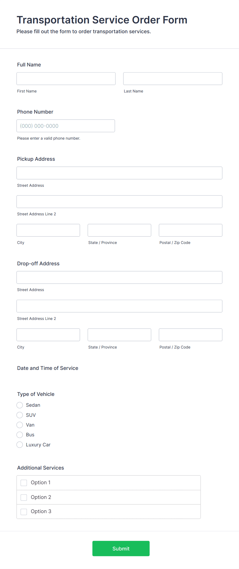Image resolution: width=239 pixels, height=569 pixels.
Task: Focus the Phone Number field
Action: coord(66,126)
